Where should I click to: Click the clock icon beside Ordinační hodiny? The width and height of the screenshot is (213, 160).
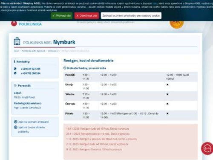click(65, 68)
